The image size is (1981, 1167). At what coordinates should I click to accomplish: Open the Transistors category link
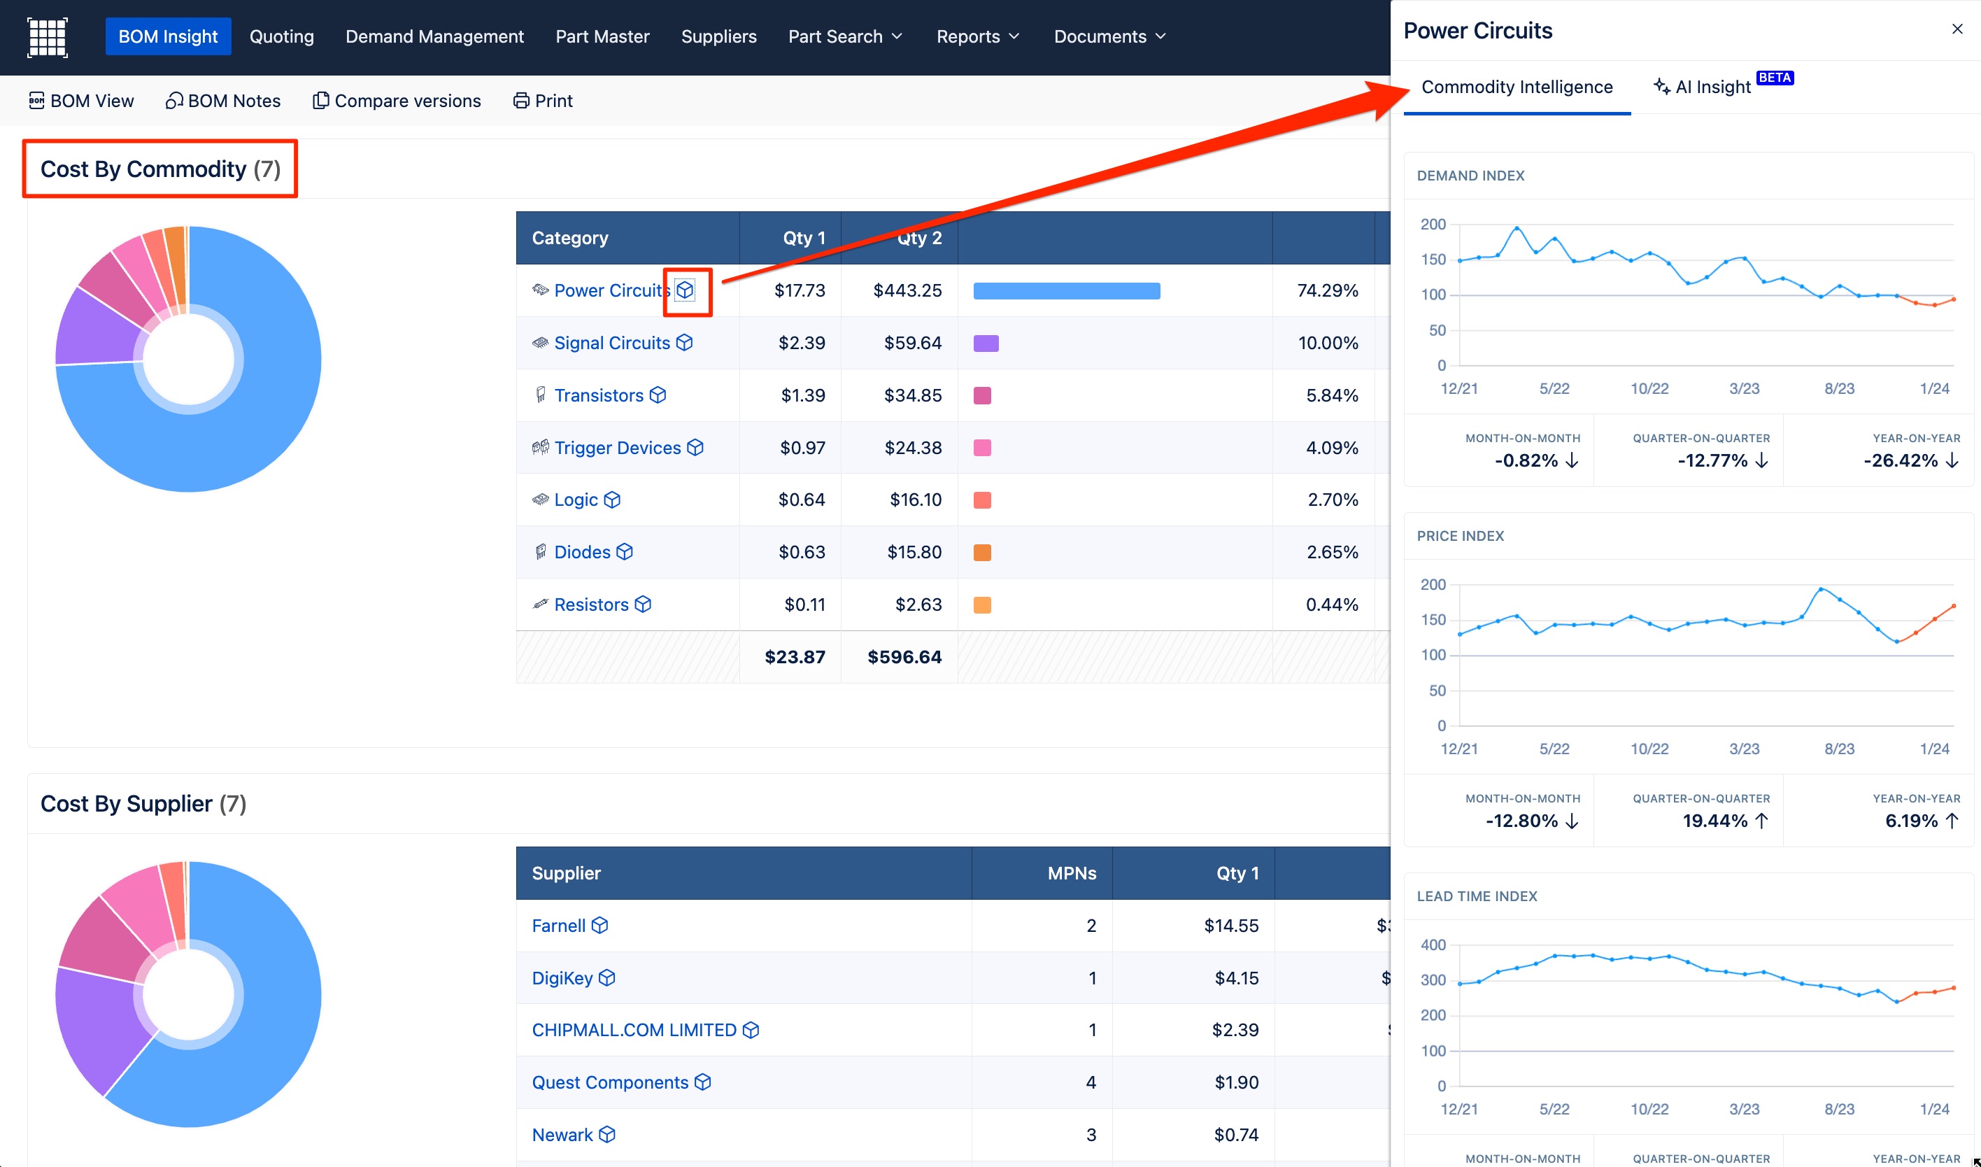click(x=598, y=395)
